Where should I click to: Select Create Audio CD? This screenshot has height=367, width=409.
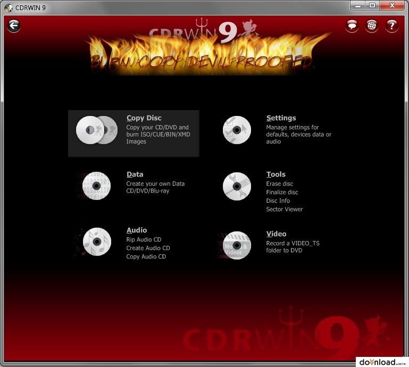(x=148, y=248)
